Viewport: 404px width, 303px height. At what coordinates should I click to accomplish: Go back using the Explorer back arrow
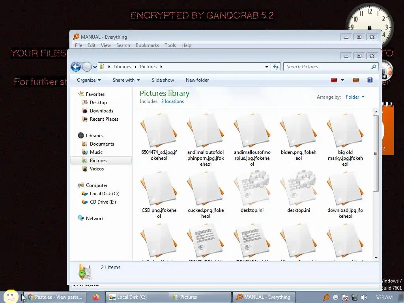click(x=76, y=67)
